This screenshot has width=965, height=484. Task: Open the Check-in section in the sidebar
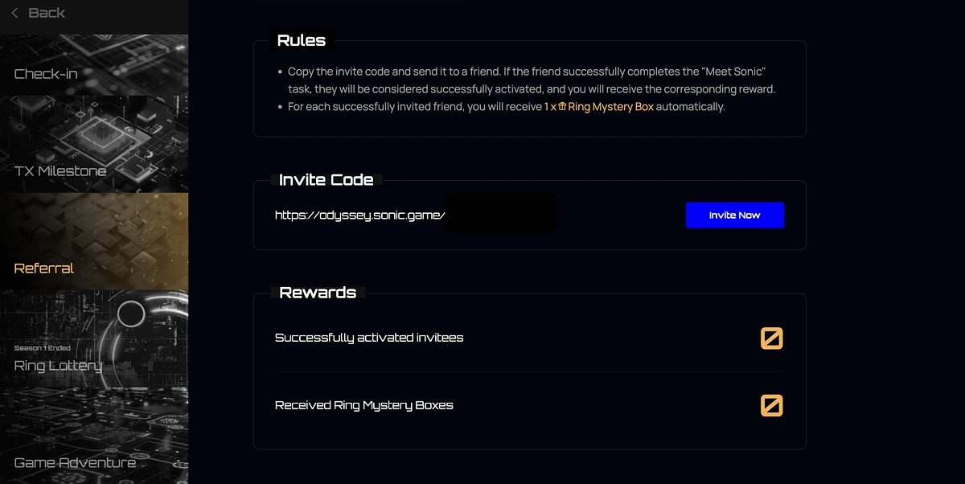pyautogui.click(x=94, y=65)
